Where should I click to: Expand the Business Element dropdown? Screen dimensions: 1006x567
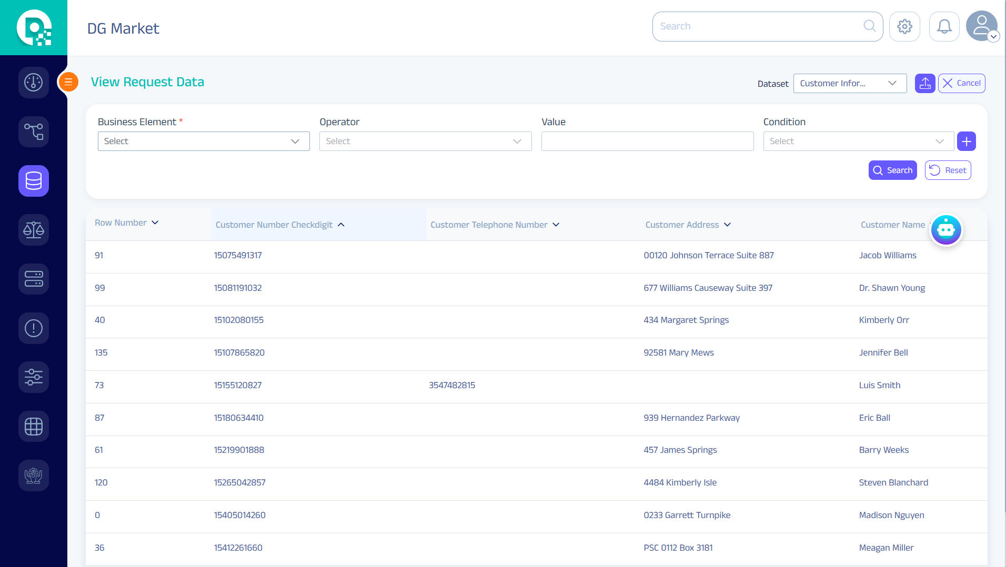203,141
